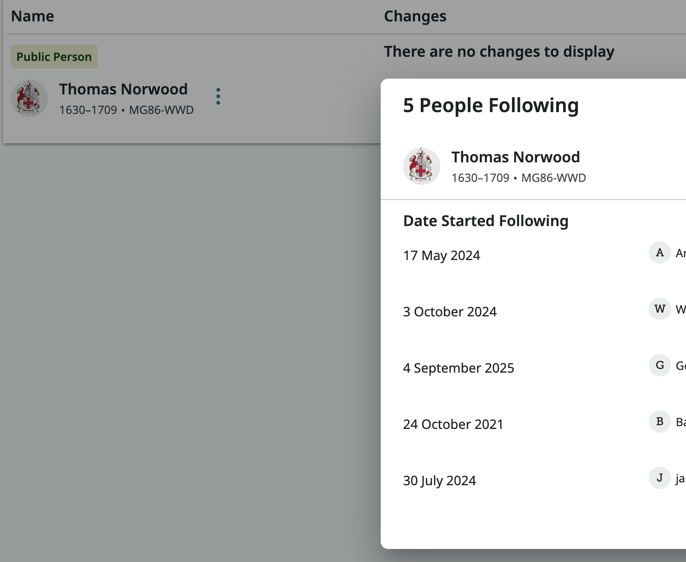Collapse the follower who joined 24 October 2021
The width and height of the screenshot is (686, 562).
pos(453,424)
